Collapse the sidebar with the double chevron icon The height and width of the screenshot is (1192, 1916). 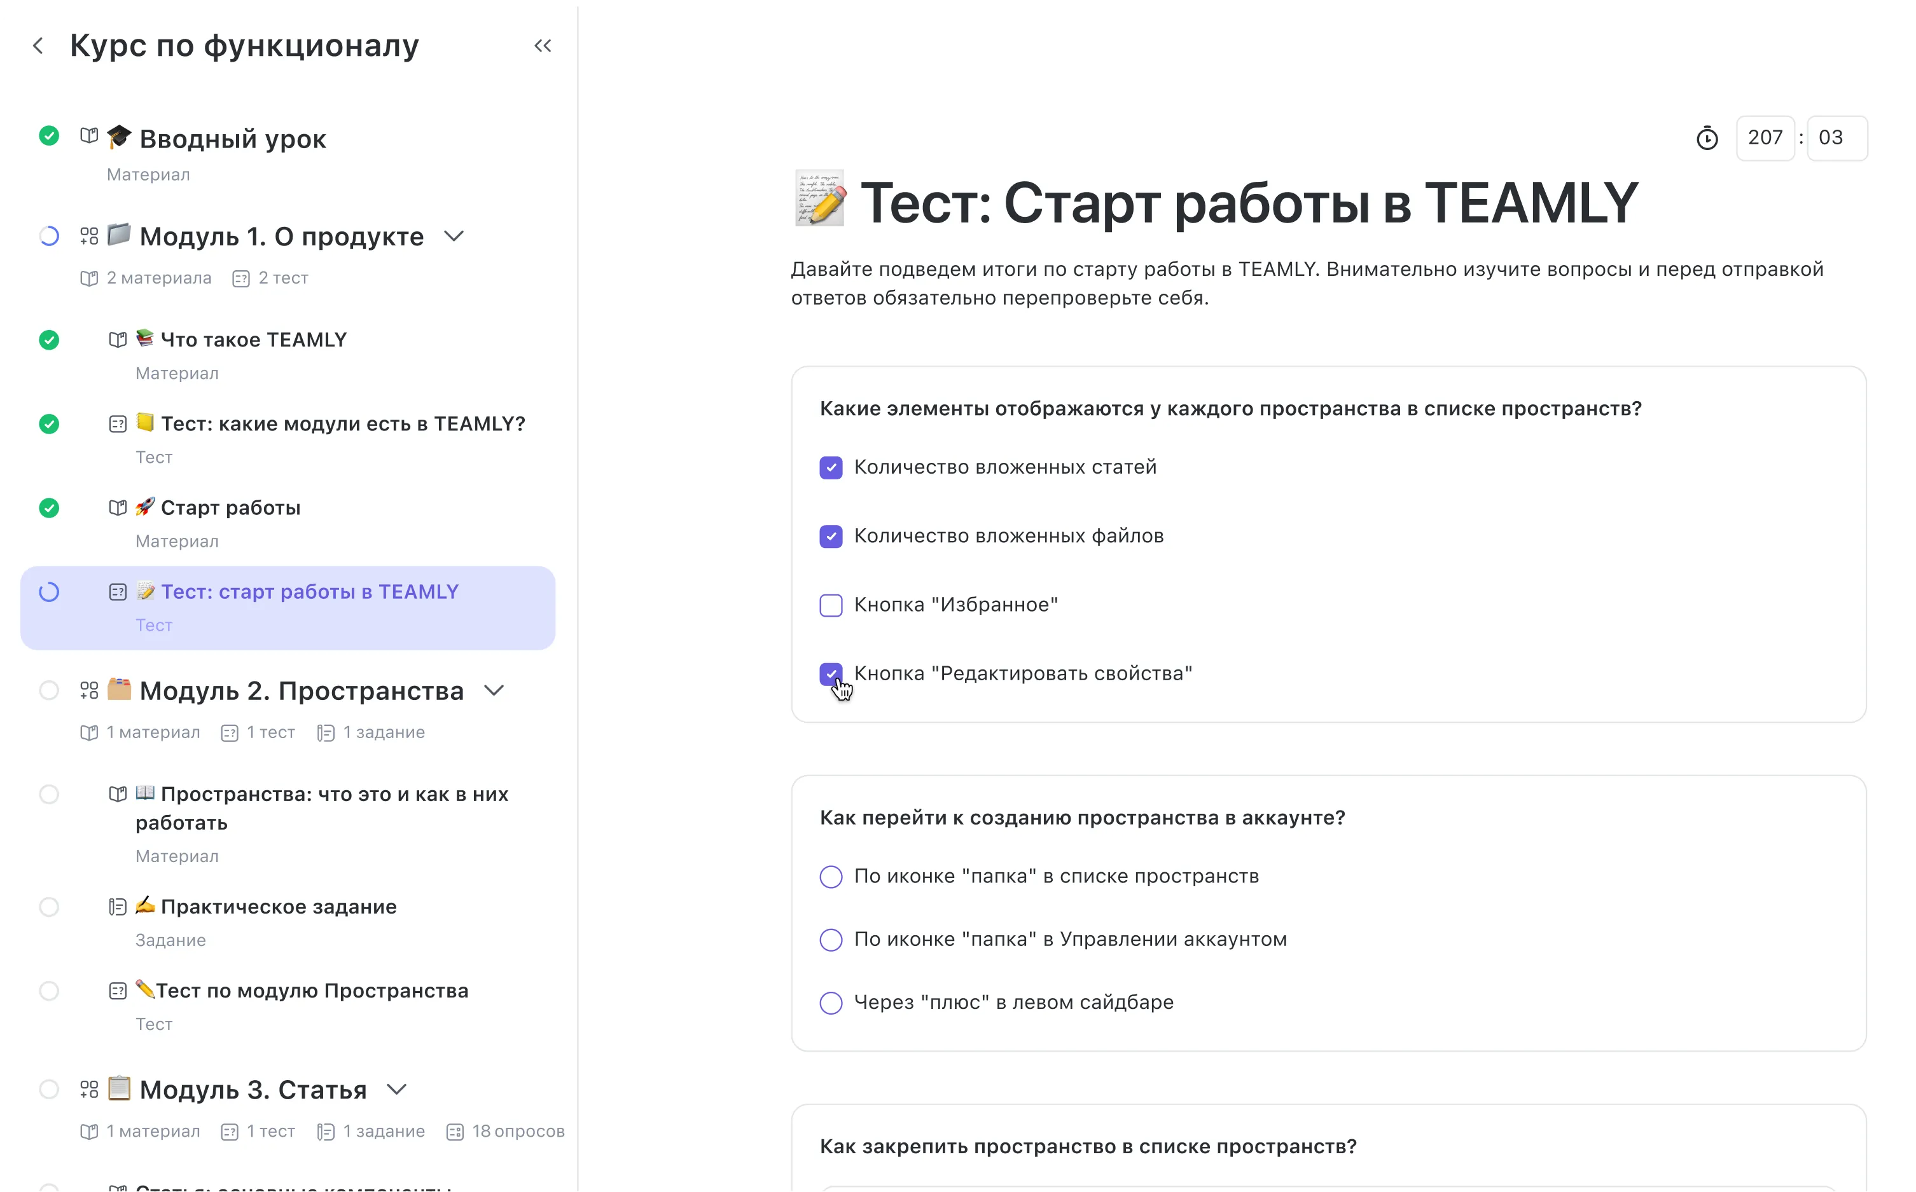click(543, 46)
